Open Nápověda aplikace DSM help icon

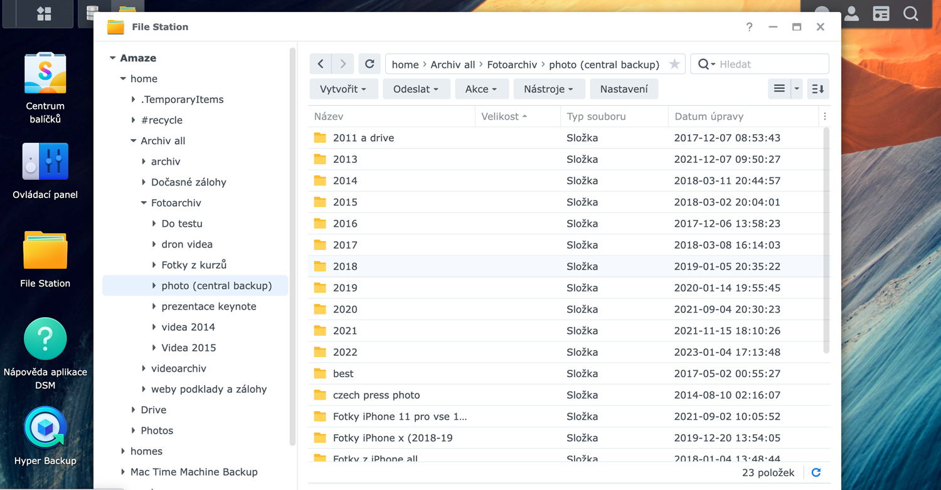pyautogui.click(x=45, y=339)
